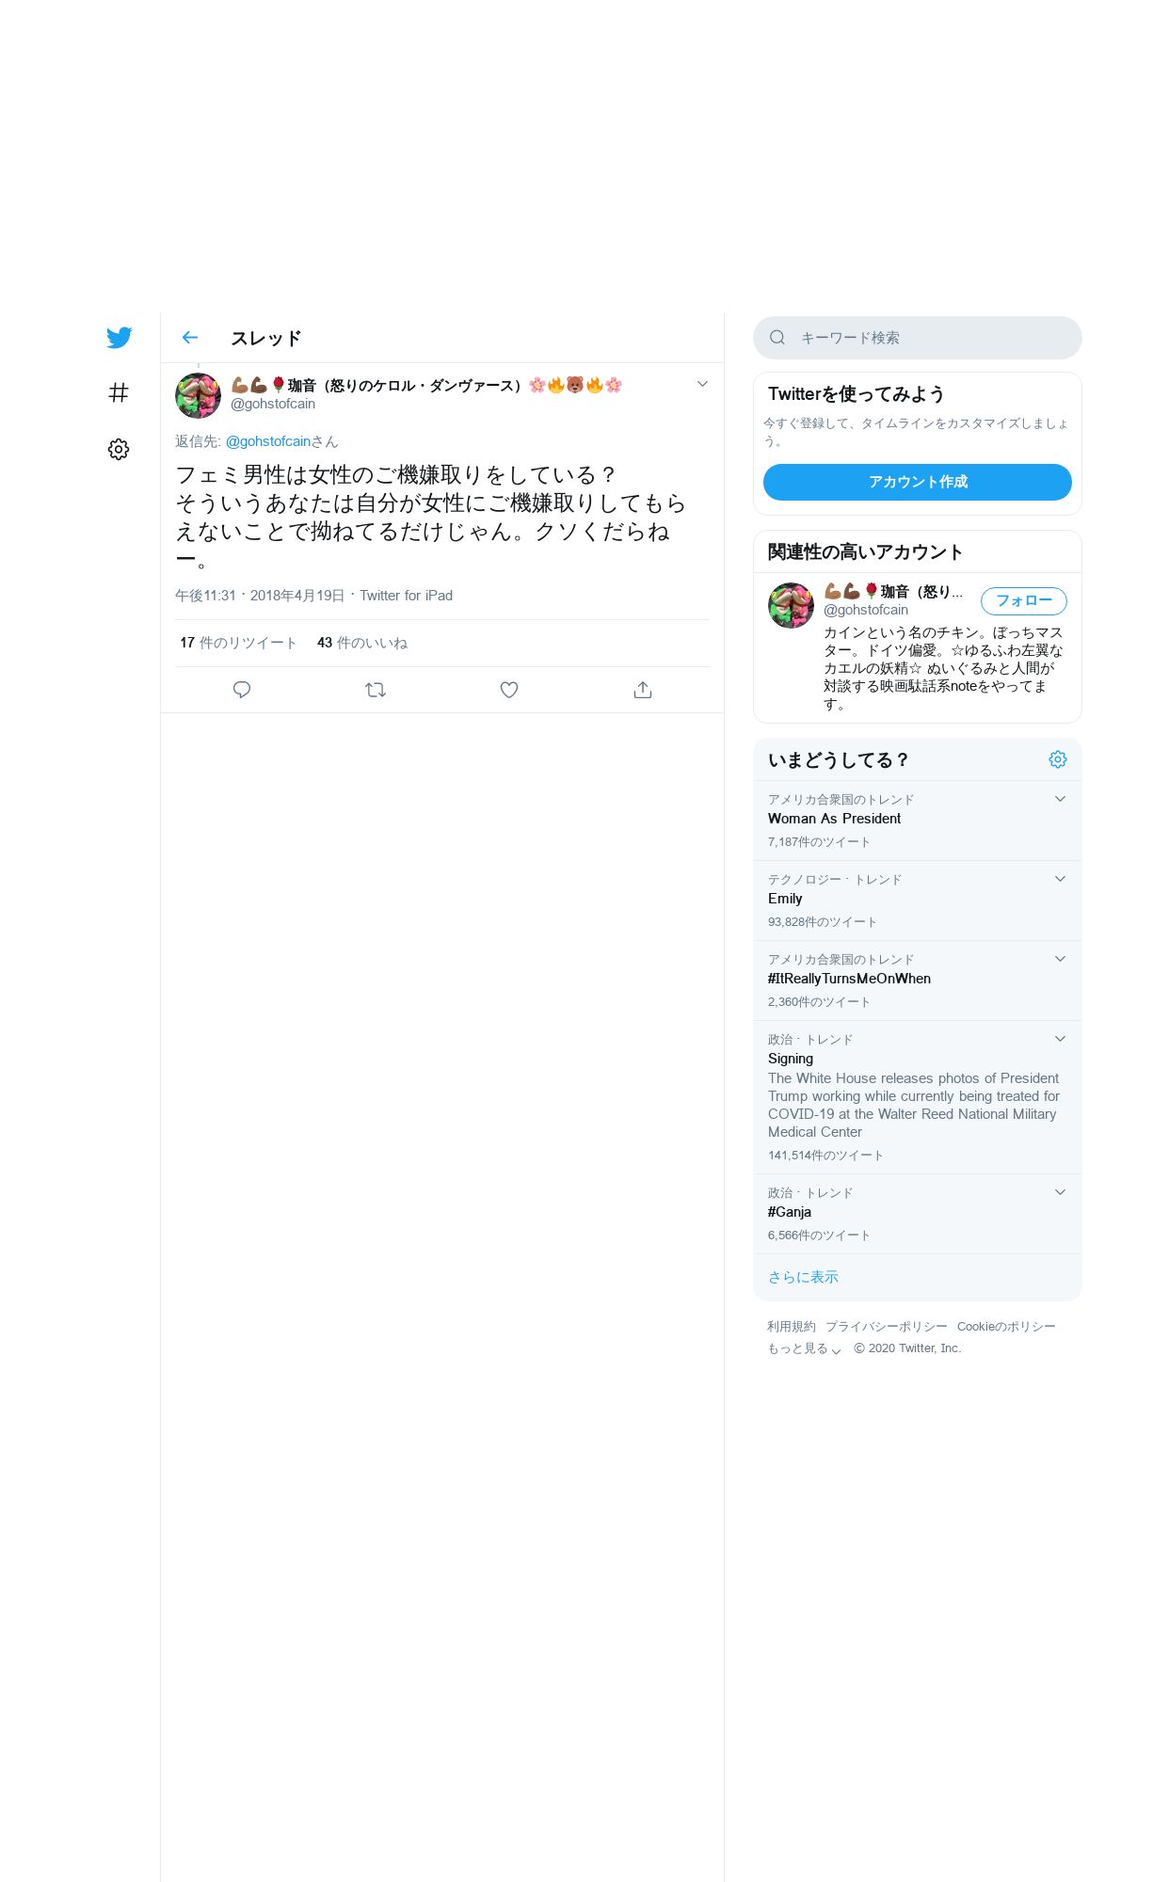
Task: Click the reply speech bubble icon
Action: coord(242,690)
